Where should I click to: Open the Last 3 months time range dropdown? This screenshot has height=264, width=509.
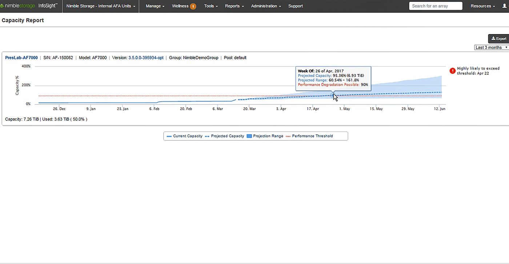[492, 48]
